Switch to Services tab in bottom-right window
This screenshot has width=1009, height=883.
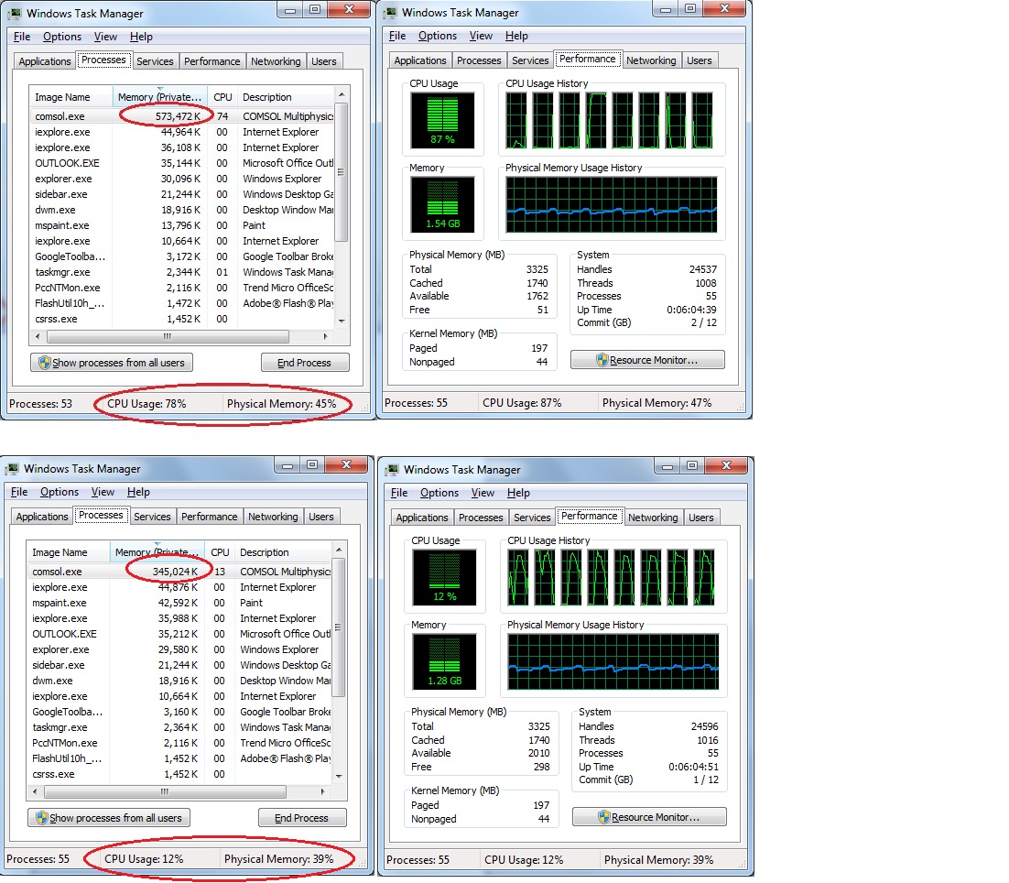(x=532, y=518)
